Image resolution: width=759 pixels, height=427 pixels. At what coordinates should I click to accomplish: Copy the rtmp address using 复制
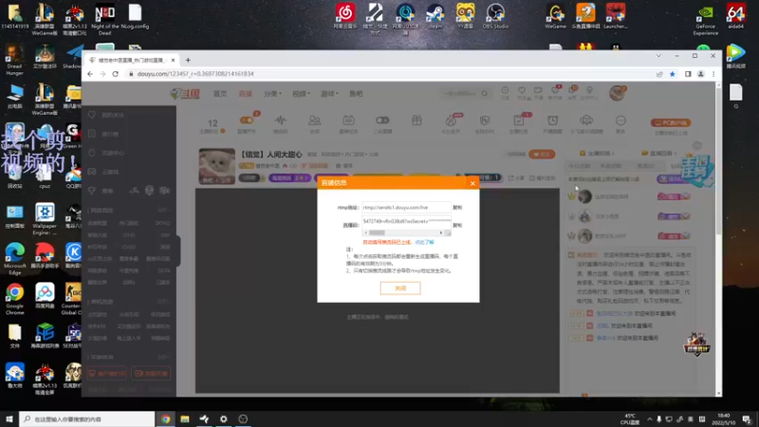click(457, 207)
